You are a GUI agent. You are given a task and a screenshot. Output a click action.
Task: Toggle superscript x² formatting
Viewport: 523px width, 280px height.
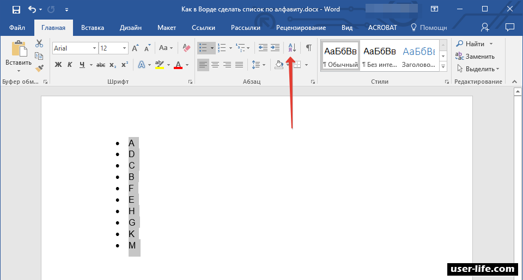pos(125,65)
